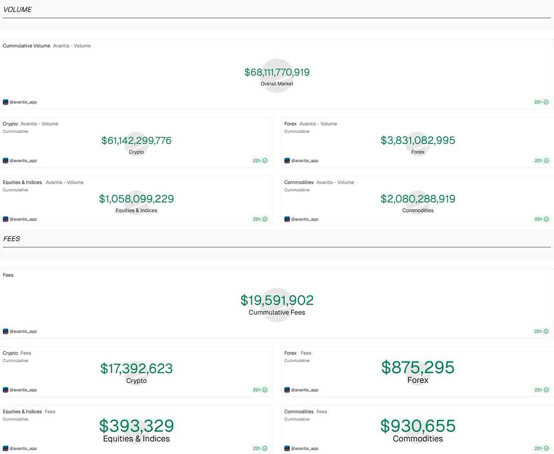Click the FEES section heading

pyautogui.click(x=12, y=239)
